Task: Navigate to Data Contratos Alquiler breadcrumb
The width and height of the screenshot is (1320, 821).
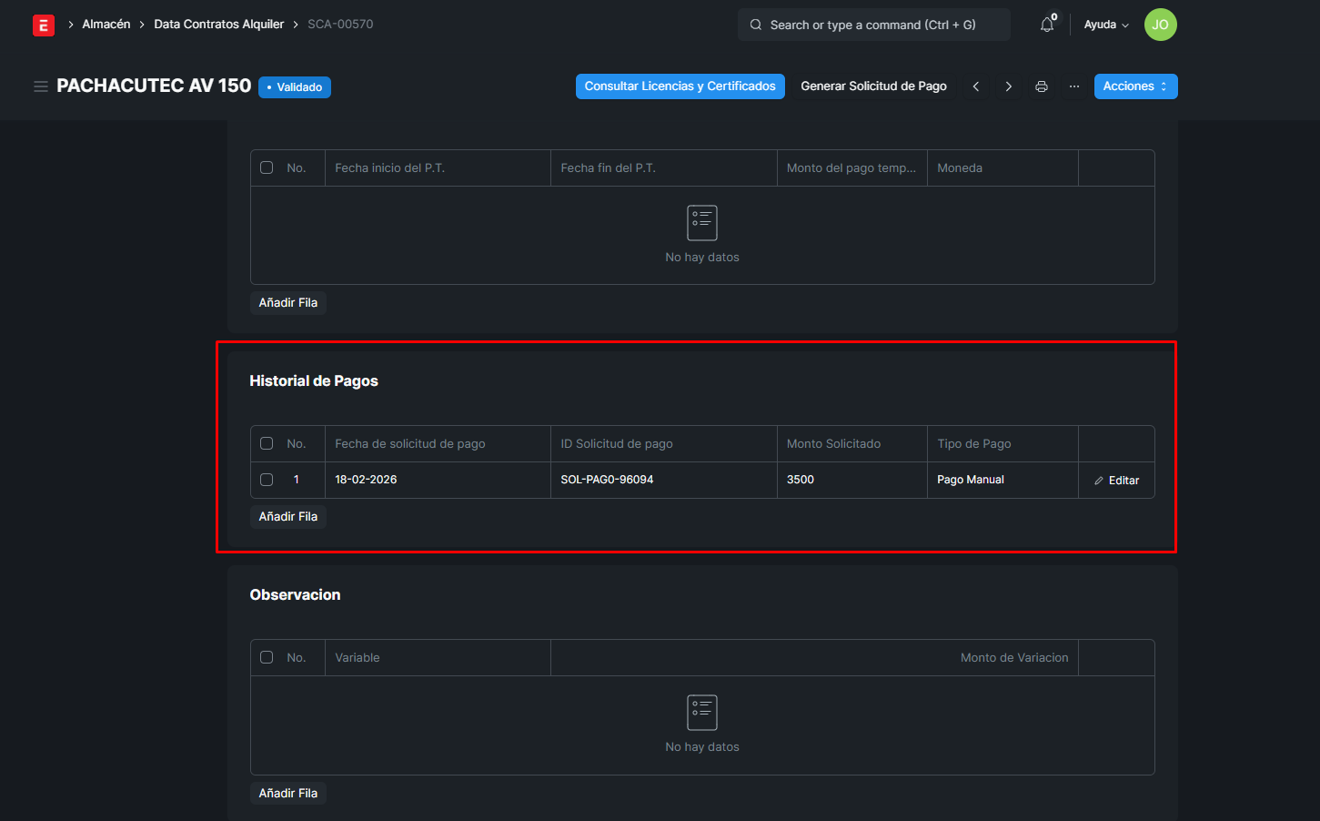Action: click(218, 25)
